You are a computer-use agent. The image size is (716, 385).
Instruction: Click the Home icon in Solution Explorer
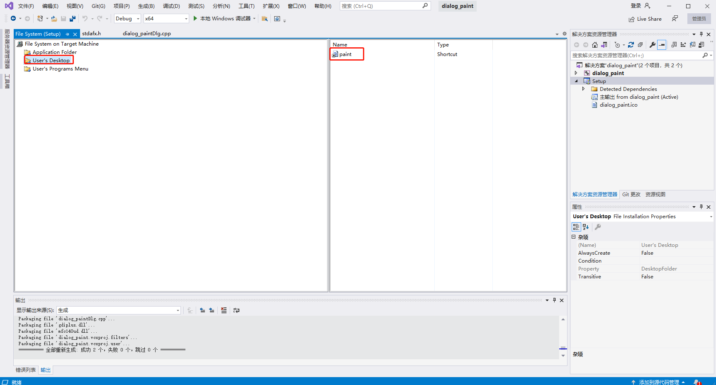click(595, 45)
